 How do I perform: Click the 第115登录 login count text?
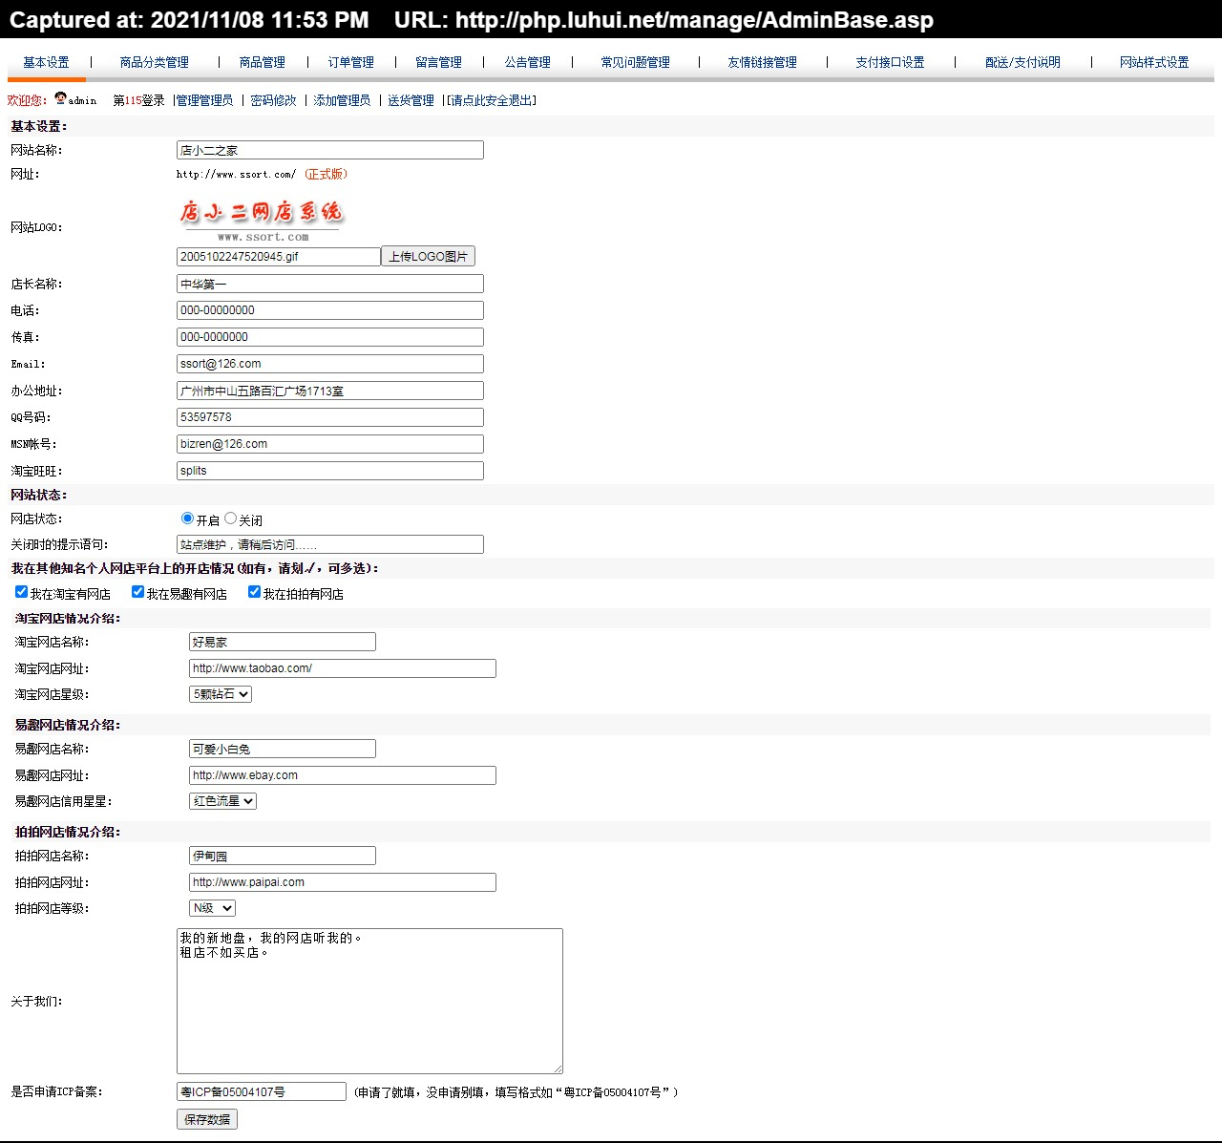(x=139, y=100)
